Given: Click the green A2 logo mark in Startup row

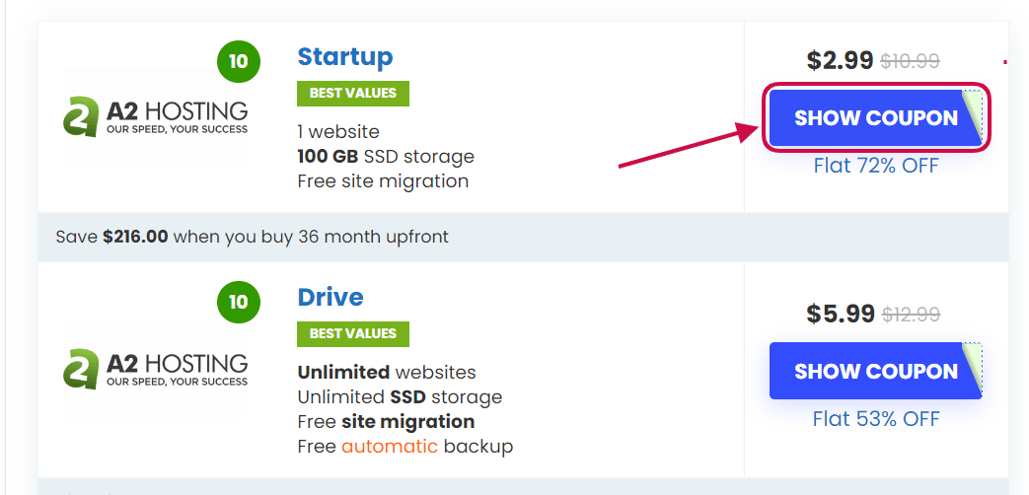Looking at the screenshot, I should point(81,116).
